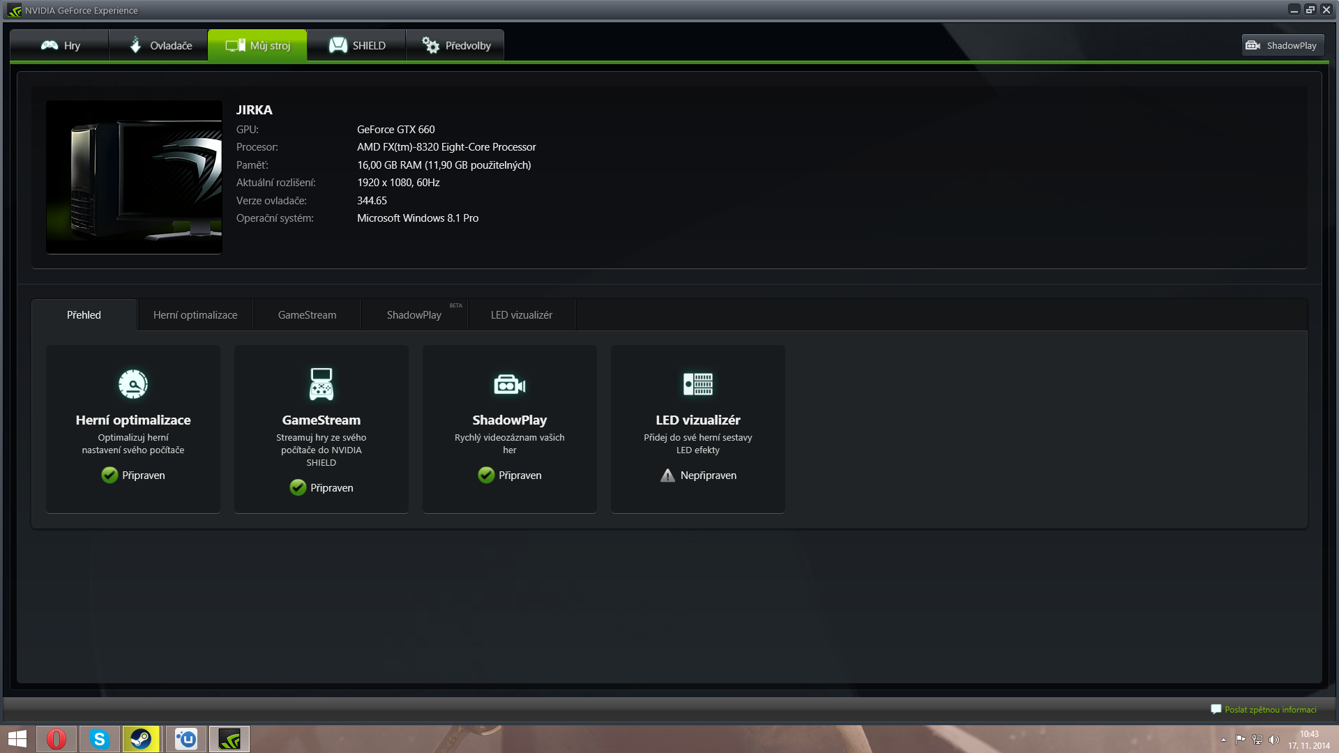Click the GeForce GTX 660 value
Screen dimensions: 1339x753
(396, 130)
